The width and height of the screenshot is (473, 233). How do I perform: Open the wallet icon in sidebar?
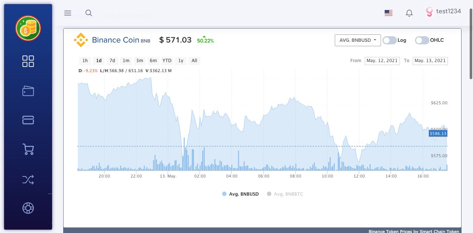point(28,91)
